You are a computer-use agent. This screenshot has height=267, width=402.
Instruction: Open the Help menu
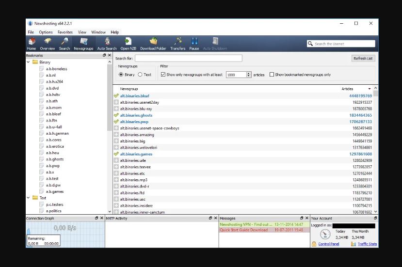pos(114,32)
